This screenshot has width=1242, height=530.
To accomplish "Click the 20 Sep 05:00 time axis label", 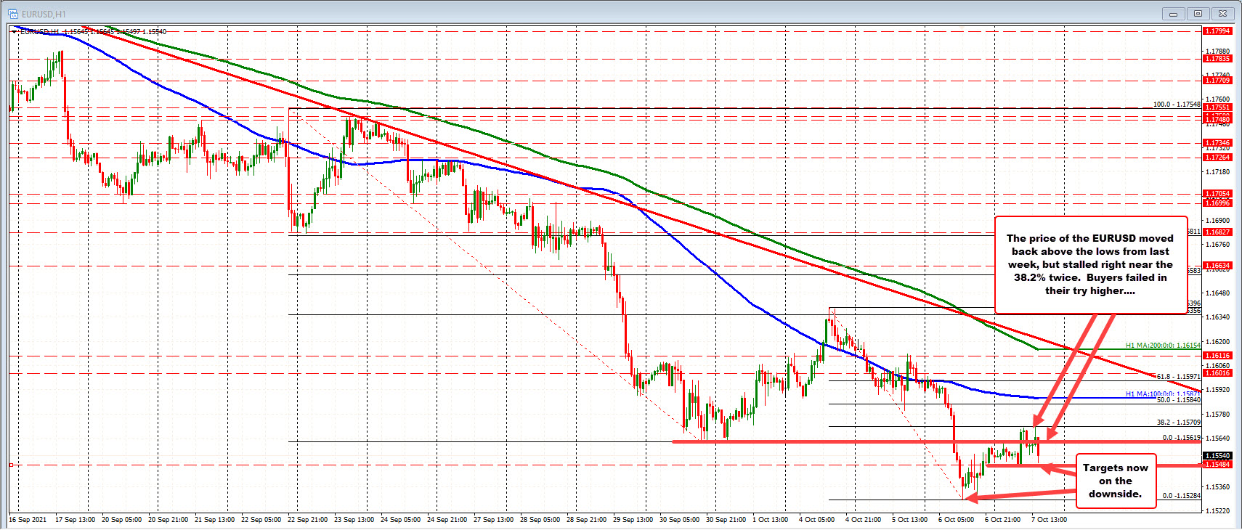I will point(121,520).
